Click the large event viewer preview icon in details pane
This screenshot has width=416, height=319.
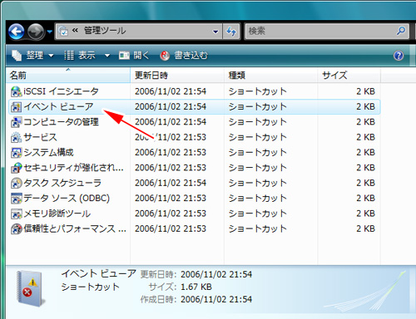click(30, 288)
